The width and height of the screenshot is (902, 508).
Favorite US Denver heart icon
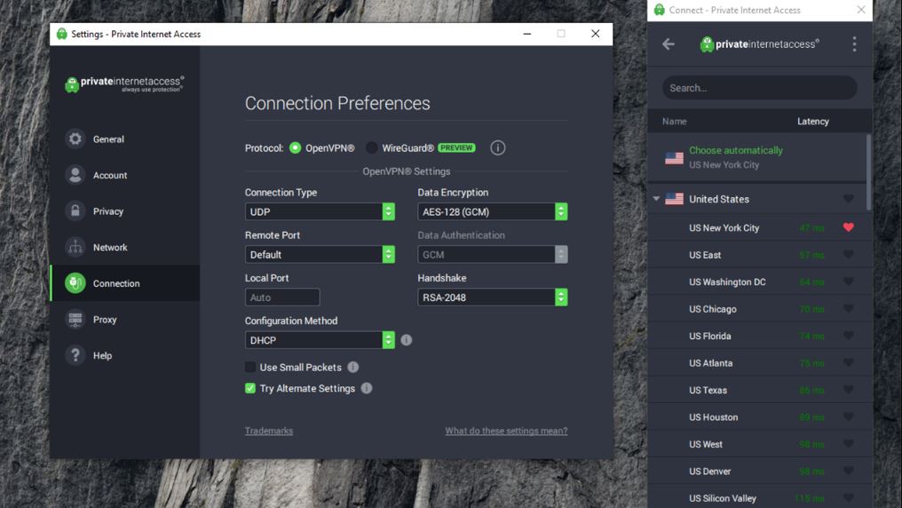[849, 471]
